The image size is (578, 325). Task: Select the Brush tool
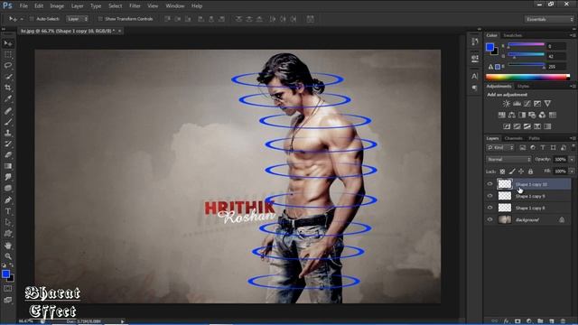(8, 122)
